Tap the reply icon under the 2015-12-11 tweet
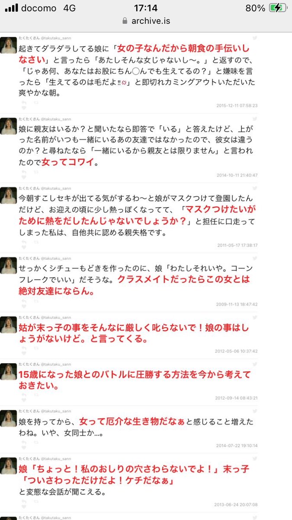This screenshot has width=292, height=520. (24, 102)
